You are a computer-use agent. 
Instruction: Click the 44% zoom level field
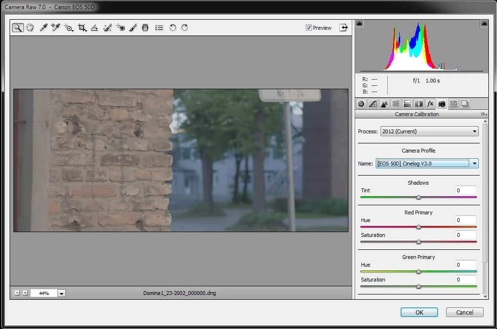pyautogui.click(x=44, y=293)
